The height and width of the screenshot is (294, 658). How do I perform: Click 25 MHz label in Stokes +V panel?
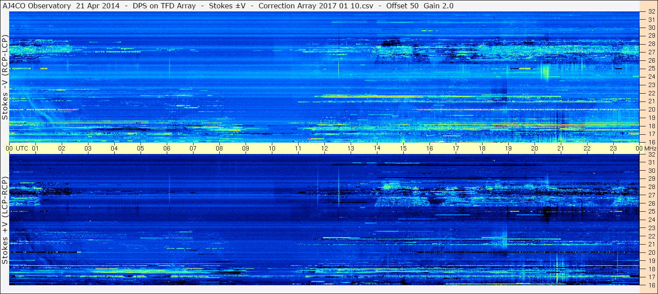tap(651, 212)
